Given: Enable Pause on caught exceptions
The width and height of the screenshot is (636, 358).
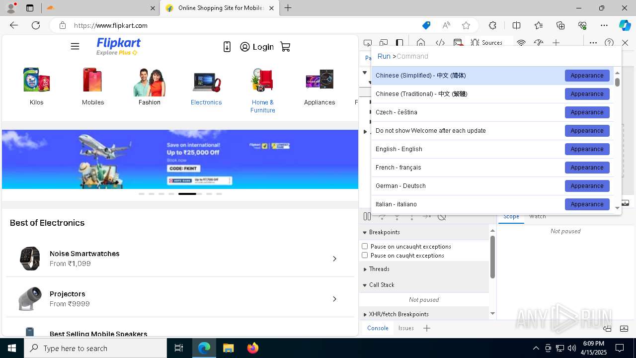Looking at the screenshot, I should tap(365, 255).
